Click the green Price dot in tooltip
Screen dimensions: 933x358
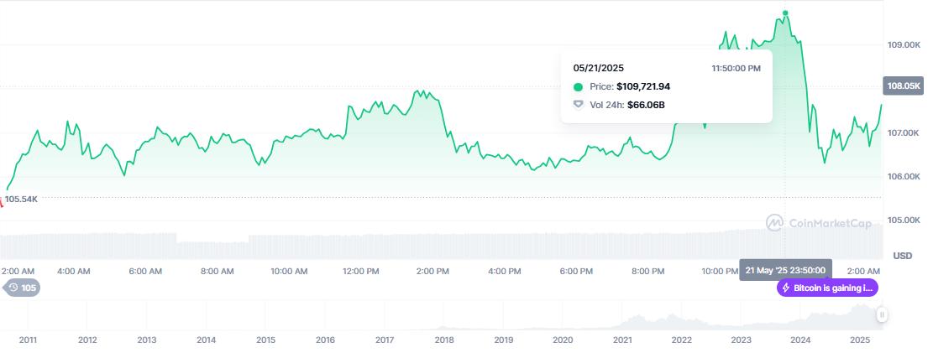tap(578, 87)
